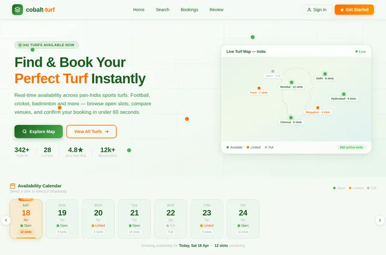Show next calendar dates with right arrow

380,220
